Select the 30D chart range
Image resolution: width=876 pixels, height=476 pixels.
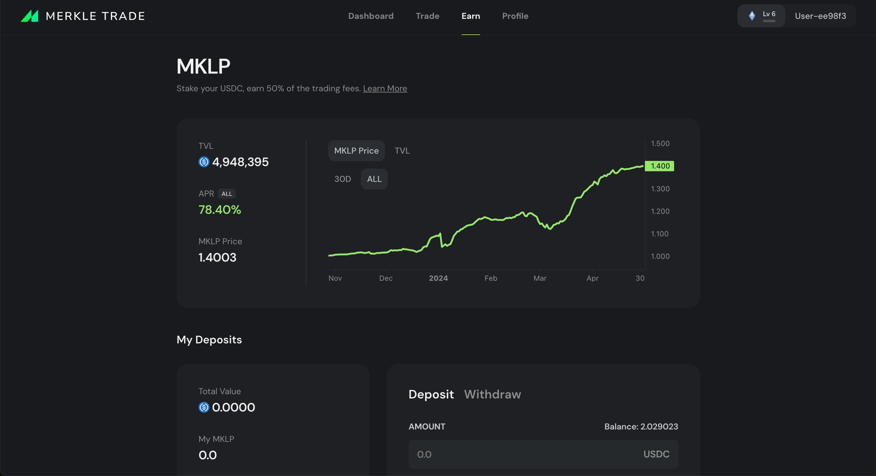(342, 179)
